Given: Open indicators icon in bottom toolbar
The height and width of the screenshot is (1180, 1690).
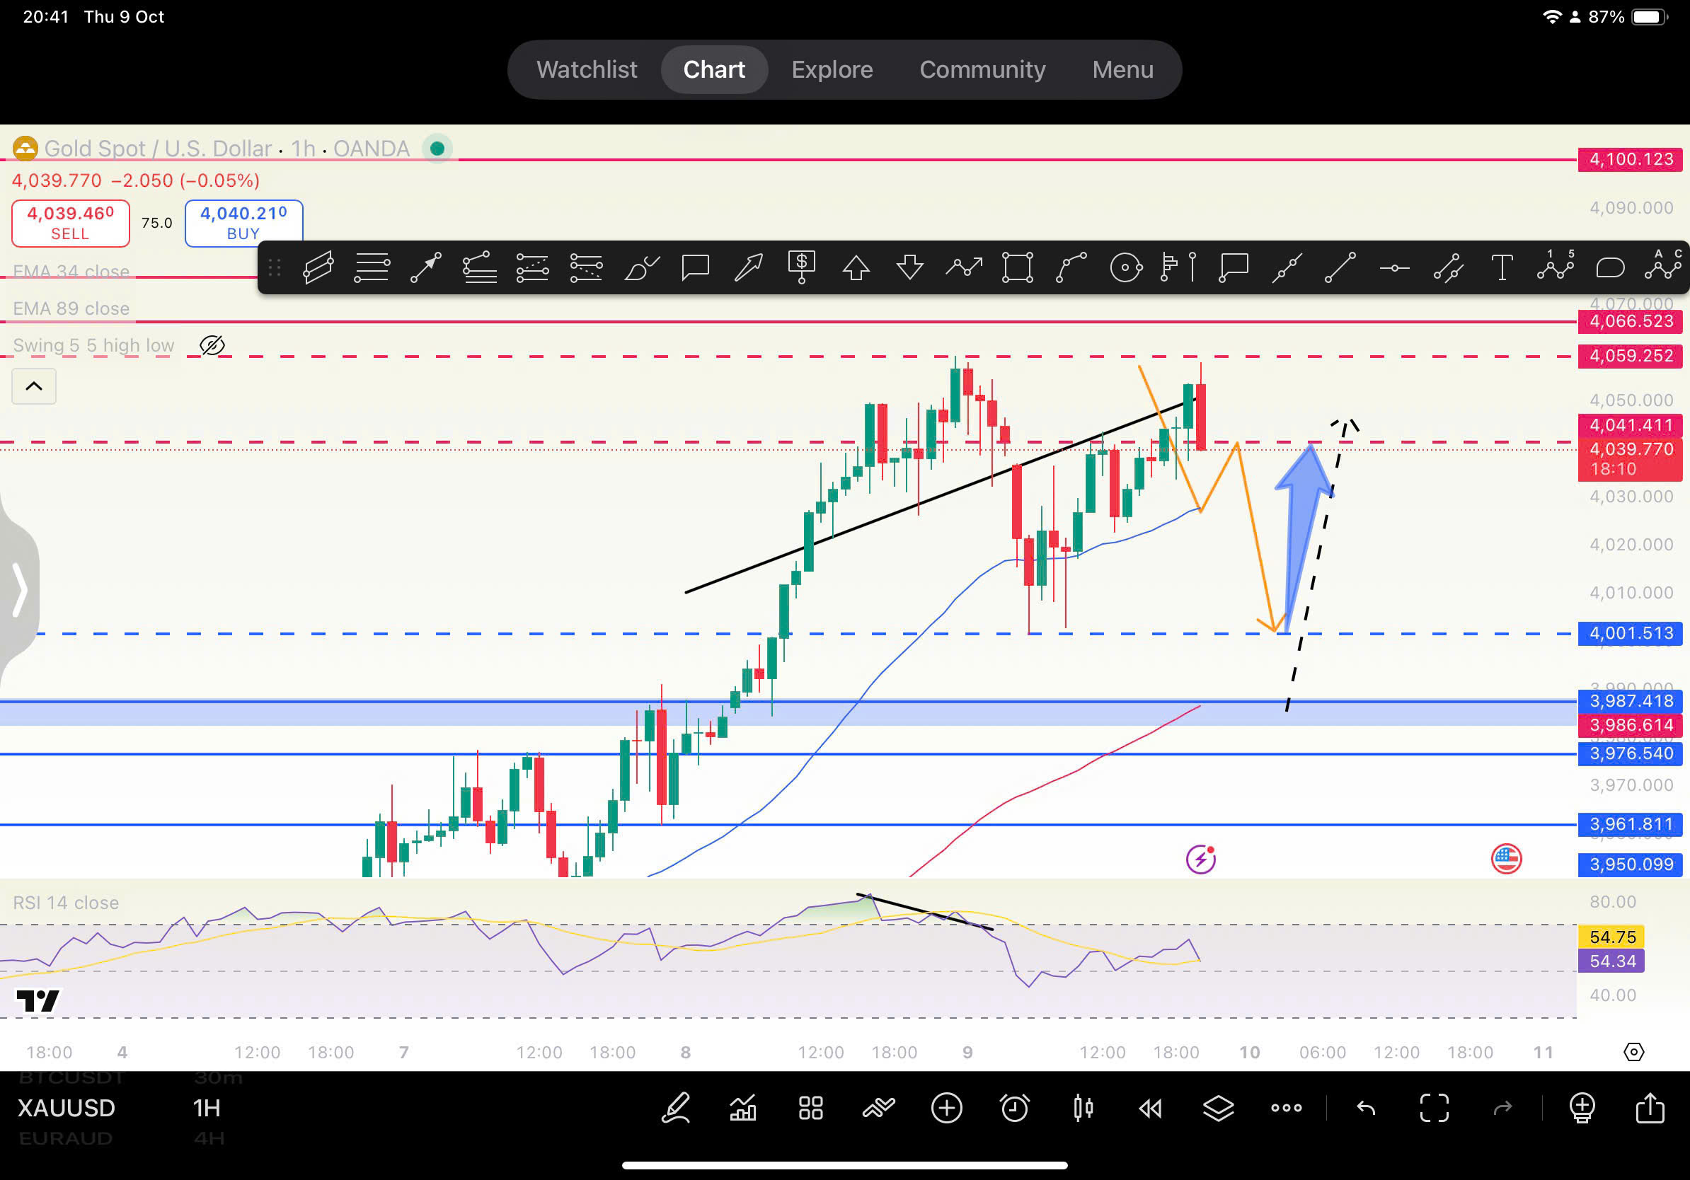Looking at the screenshot, I should [742, 1108].
